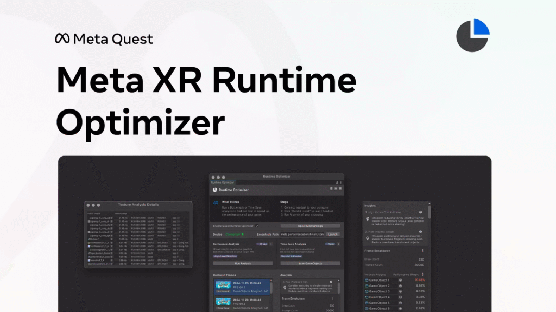Viewport: 556px width, 312px height.
Task: Uncheck Enable Quest Runtime Optimizer
Action: pos(257,226)
